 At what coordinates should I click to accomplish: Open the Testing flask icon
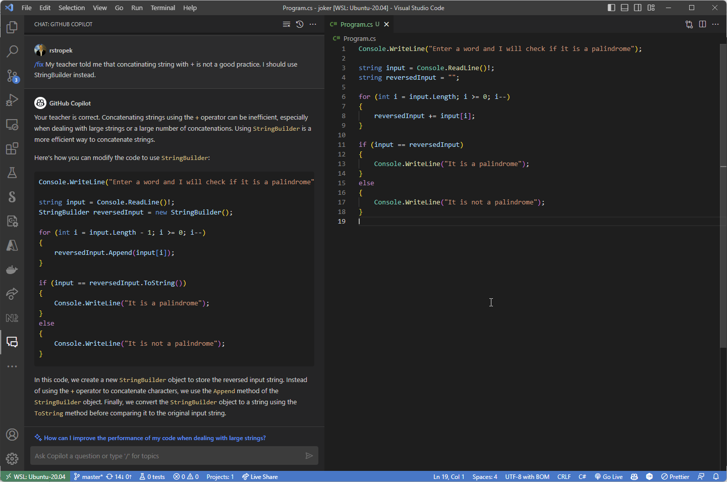pyautogui.click(x=12, y=173)
